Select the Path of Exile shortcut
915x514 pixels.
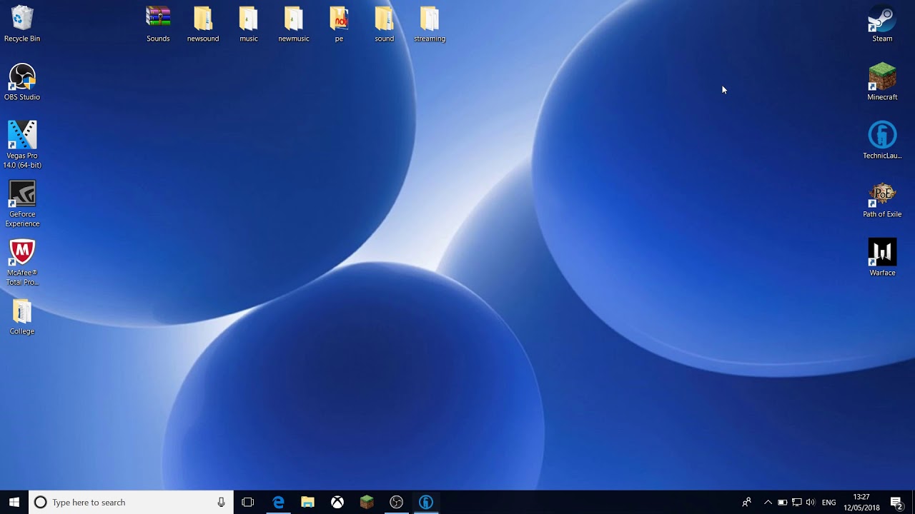882,199
